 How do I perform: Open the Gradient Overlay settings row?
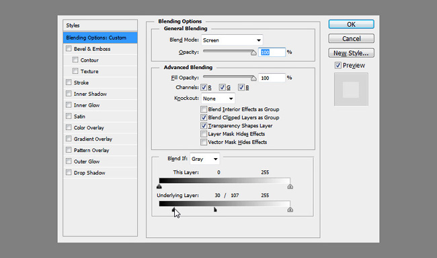pos(100,139)
